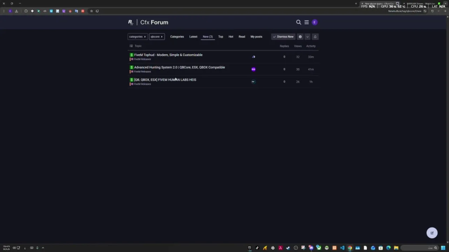449x252 pixels.
Task: Open Microsoft Store from the taskbar
Action: click(x=381, y=248)
